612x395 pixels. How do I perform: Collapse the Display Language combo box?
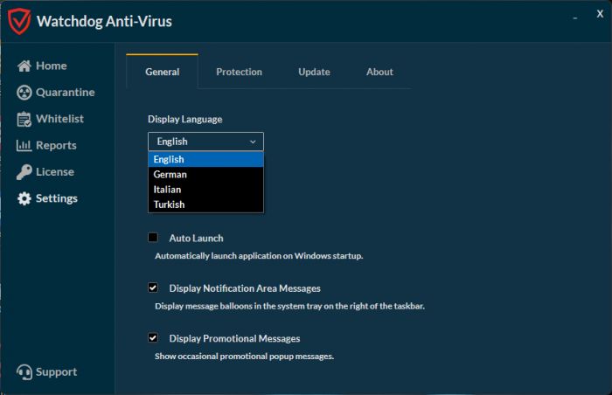pyautogui.click(x=205, y=142)
